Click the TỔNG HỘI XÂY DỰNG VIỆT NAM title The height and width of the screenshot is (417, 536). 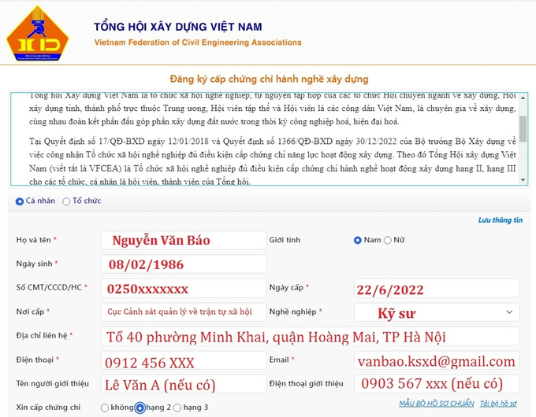coord(178,27)
